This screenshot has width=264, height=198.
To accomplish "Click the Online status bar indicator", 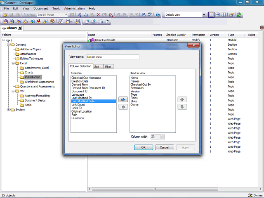I will [x=255, y=195].
